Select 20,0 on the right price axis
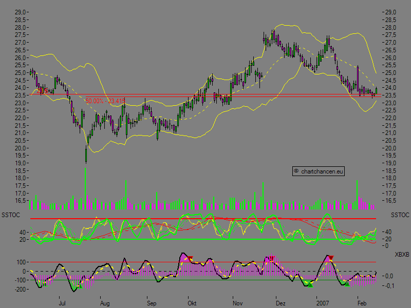This screenshot has width=411, height=308. click(x=390, y=148)
